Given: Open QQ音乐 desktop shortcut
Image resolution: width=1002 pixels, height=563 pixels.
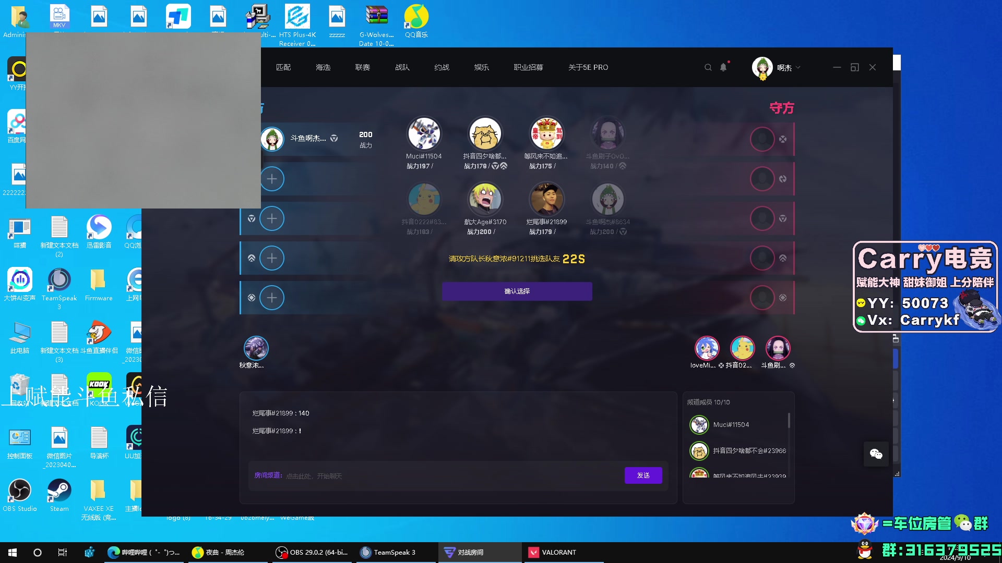Looking at the screenshot, I should coord(416,21).
